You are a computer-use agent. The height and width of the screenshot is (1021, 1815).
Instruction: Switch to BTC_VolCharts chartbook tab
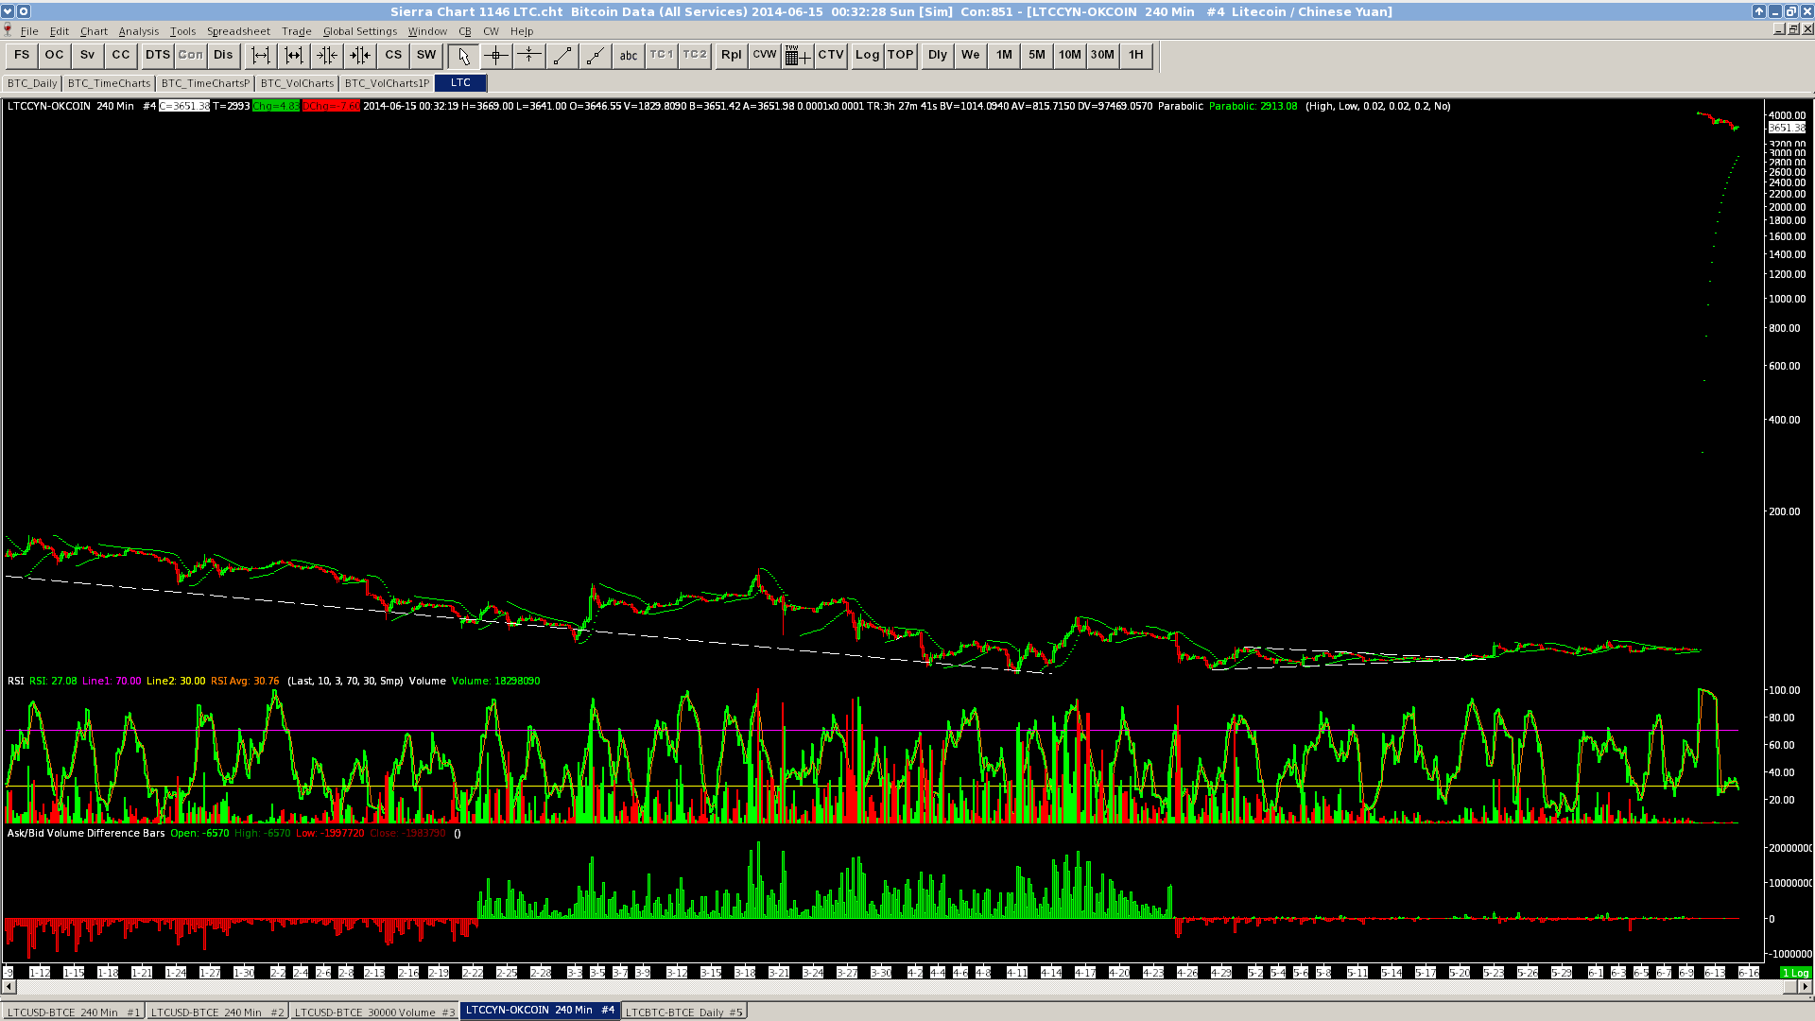point(297,83)
